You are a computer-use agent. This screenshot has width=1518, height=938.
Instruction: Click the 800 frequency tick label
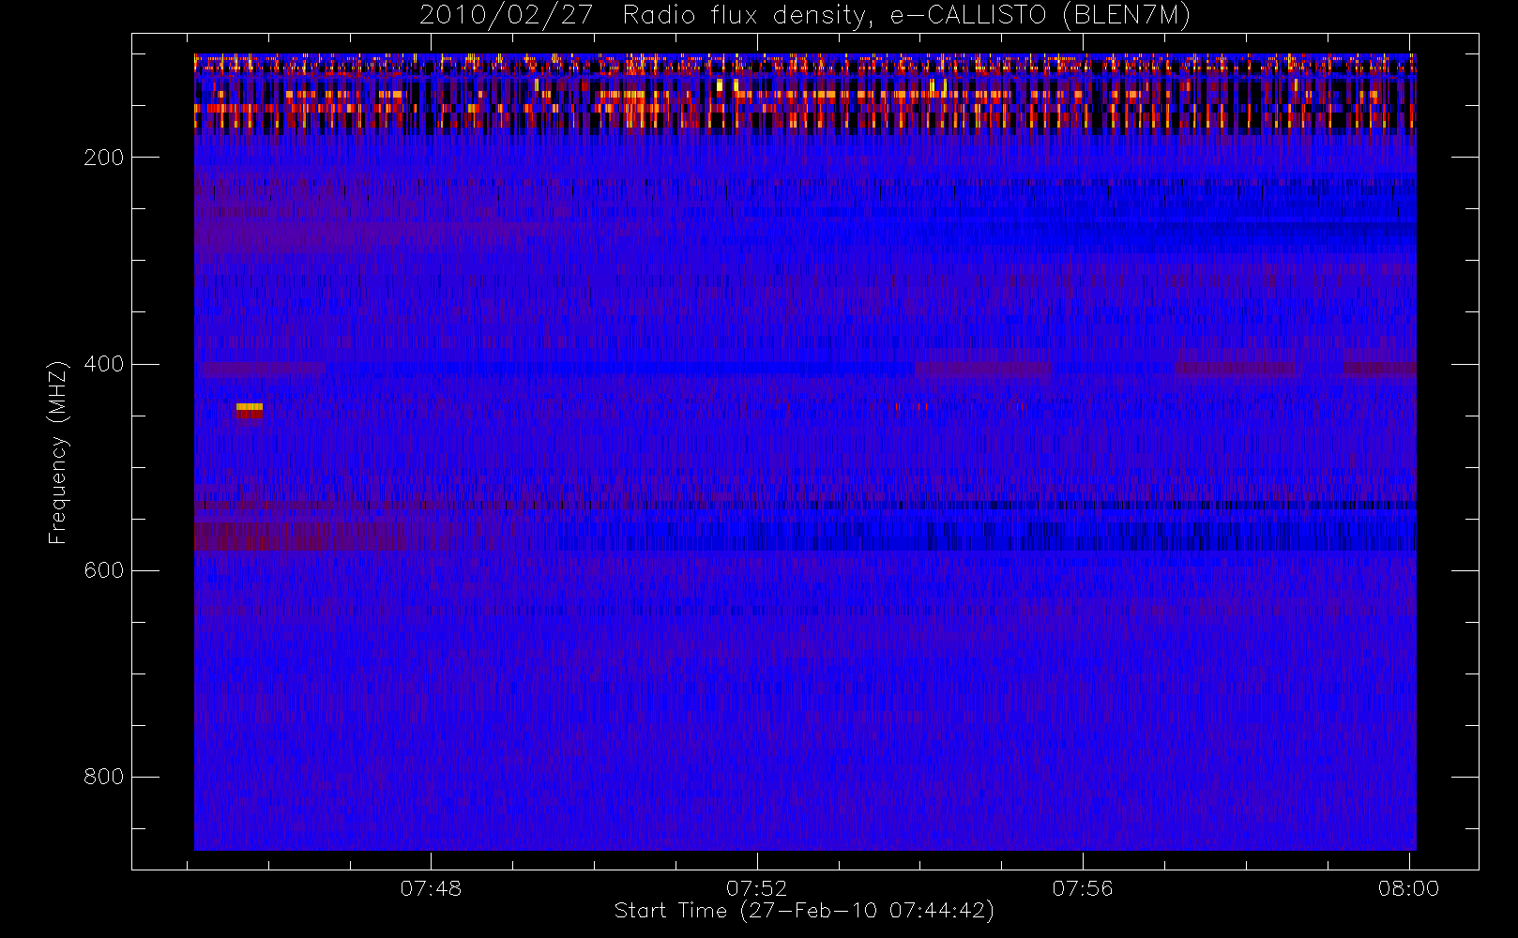[103, 777]
